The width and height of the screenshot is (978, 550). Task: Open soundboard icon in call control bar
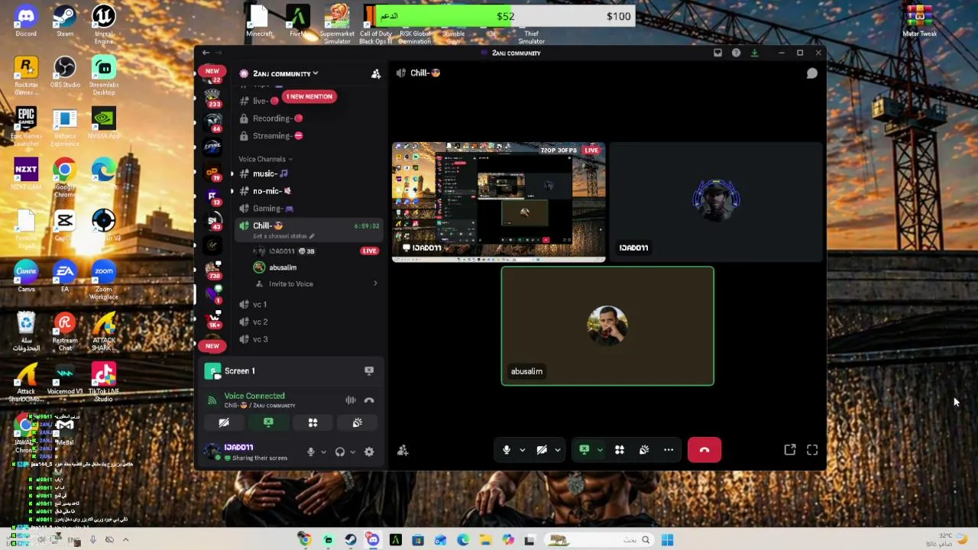coord(644,450)
